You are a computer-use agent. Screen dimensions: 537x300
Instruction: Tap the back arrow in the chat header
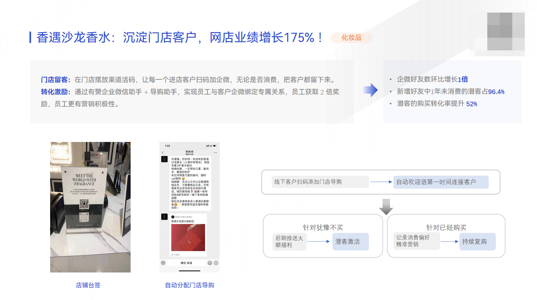click(x=163, y=152)
